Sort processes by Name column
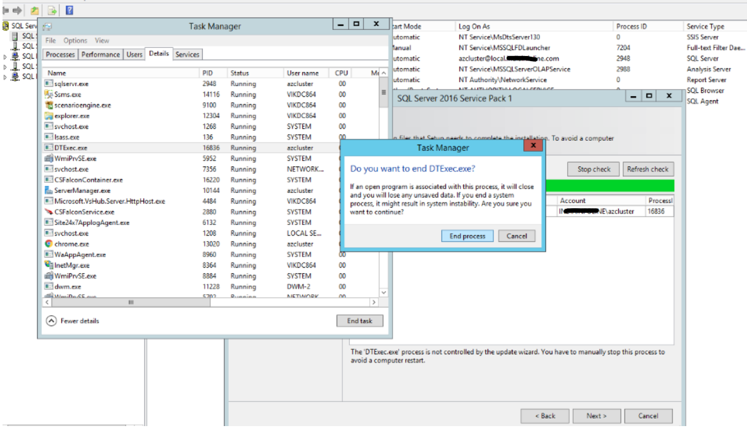The image size is (747, 428). (x=121, y=73)
